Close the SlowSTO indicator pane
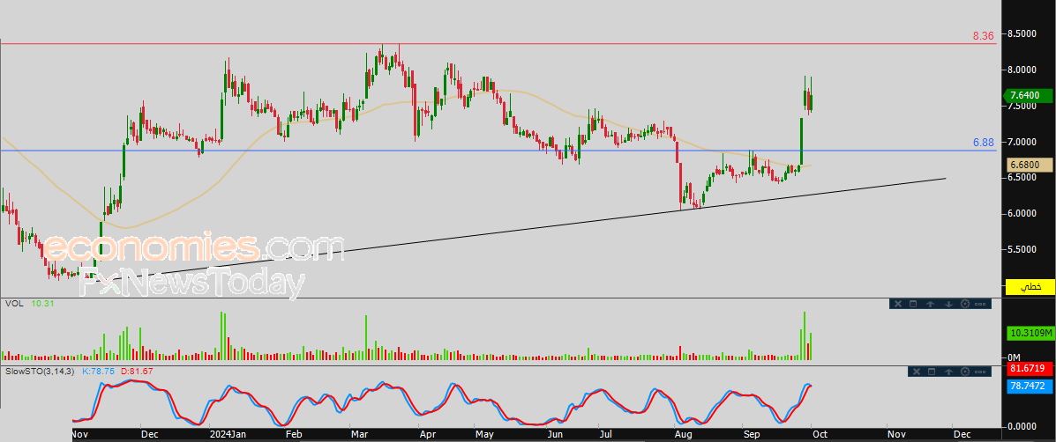Viewport: 1056px width, 442px height. (915, 371)
